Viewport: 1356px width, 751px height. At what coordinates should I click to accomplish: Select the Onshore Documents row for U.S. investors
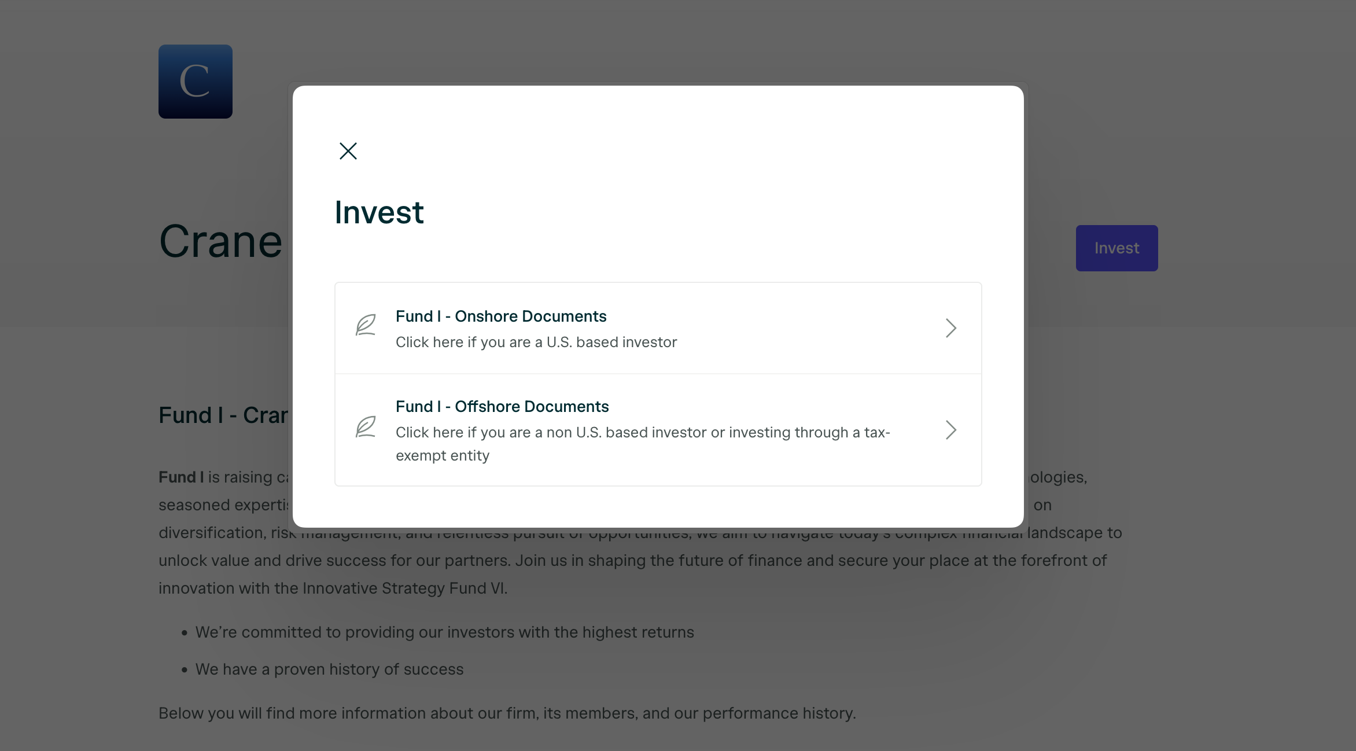658,327
